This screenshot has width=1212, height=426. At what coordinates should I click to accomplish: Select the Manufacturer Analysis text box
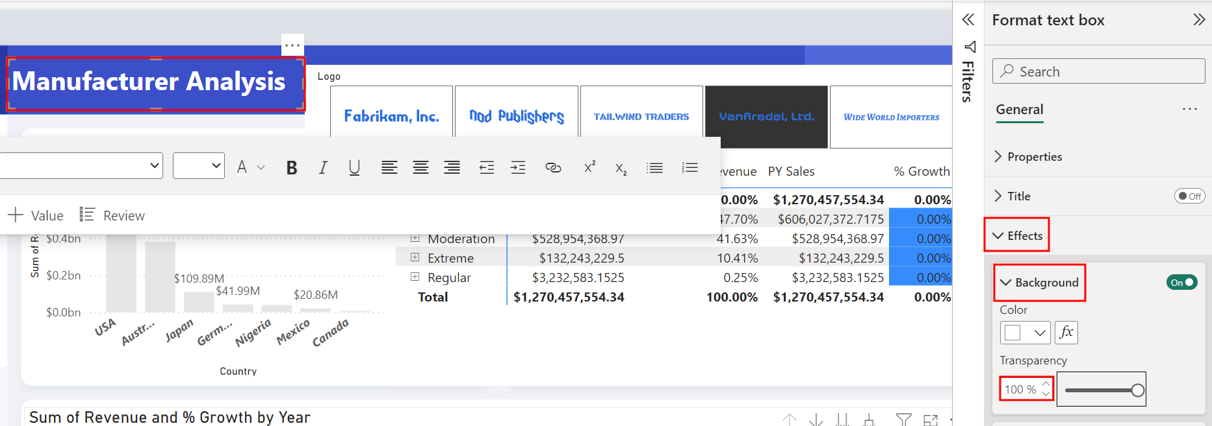[x=155, y=84]
